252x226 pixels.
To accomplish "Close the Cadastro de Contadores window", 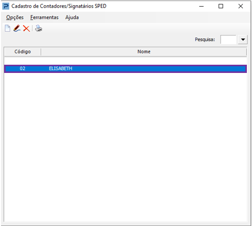I will pos(241,6).
